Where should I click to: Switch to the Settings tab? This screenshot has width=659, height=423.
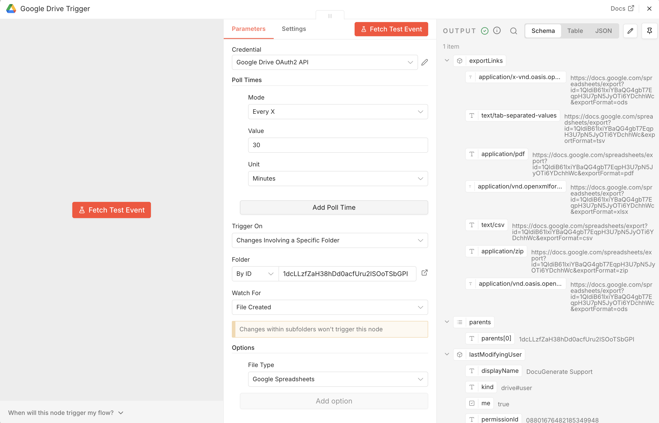pos(294,29)
